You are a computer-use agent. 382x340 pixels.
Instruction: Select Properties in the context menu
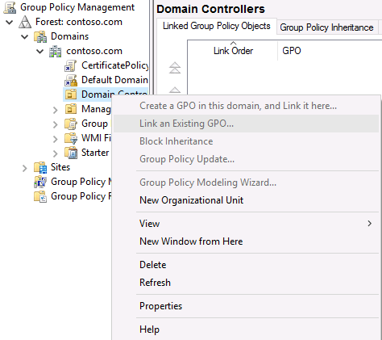pos(161,306)
